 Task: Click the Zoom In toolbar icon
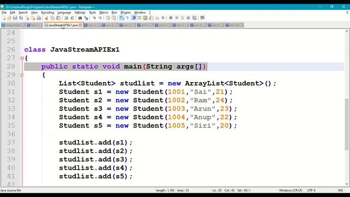point(94,18)
